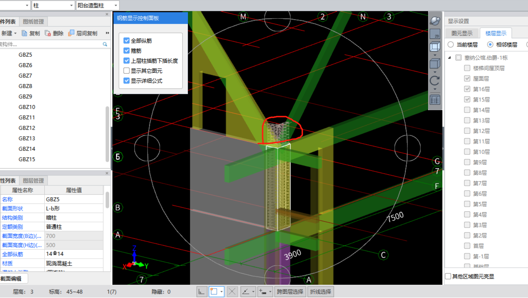Check the 第9层 floor checkbox

pos(467,162)
